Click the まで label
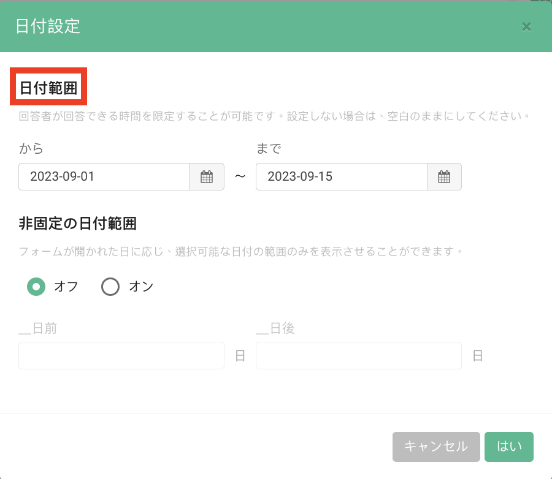 pos(269,148)
